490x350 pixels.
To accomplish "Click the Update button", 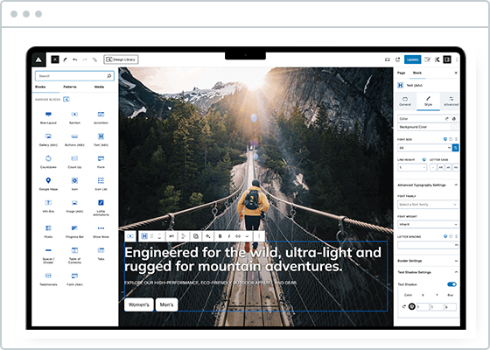I will 412,59.
